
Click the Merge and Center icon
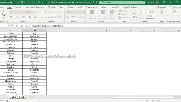click(x=60, y=17)
